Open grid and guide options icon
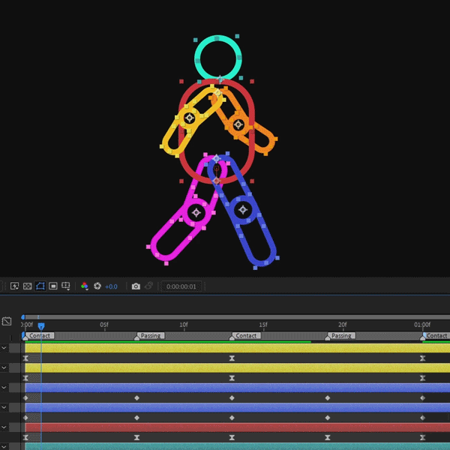Image resolution: width=450 pixels, height=450 pixels. pyautogui.click(x=66, y=286)
